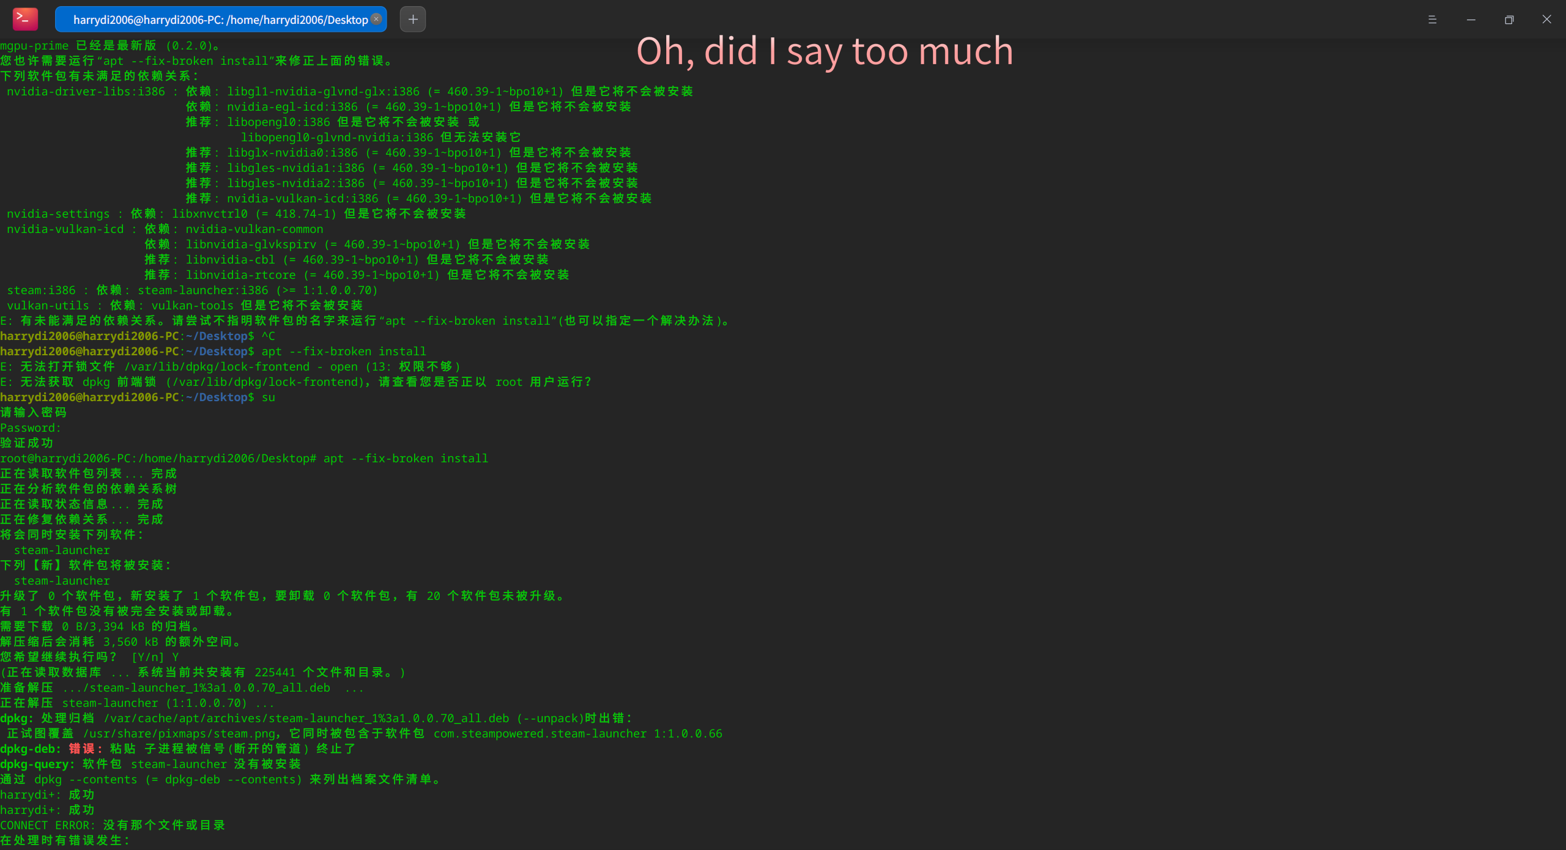This screenshot has width=1566, height=850.
Task: Click the nvidia-settings dependency line
Action: 236,213
